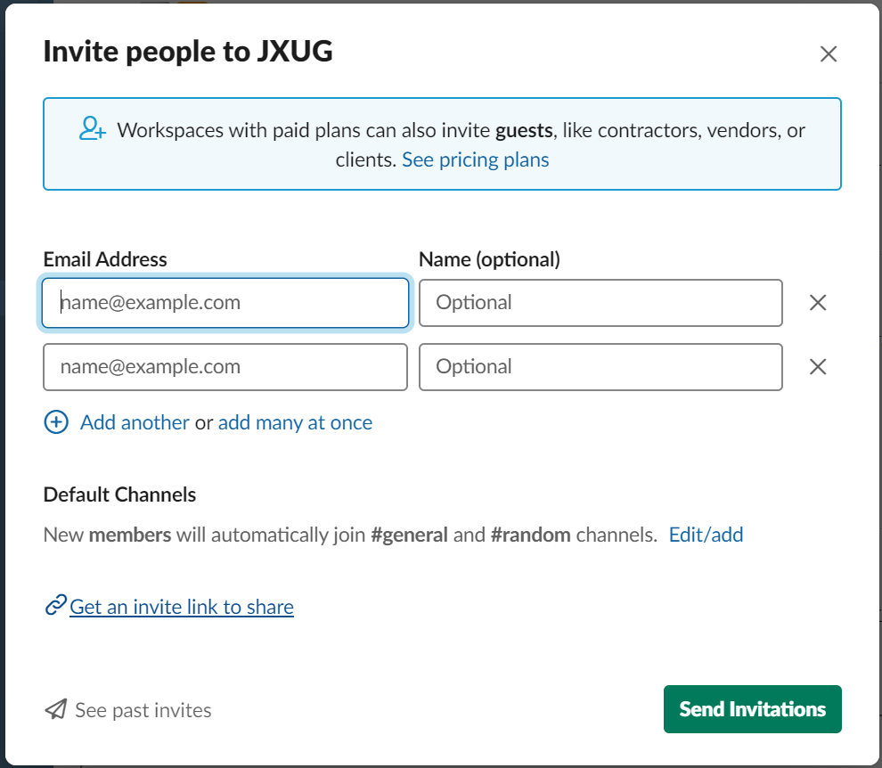Focus the first Email Address field
This screenshot has height=768, width=882.
[225, 303]
